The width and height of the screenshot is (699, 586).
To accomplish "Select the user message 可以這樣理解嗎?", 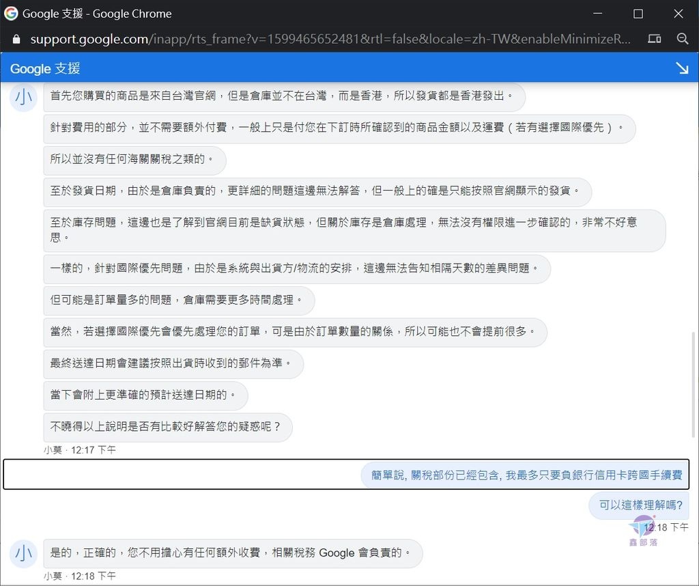I will coord(639,505).
